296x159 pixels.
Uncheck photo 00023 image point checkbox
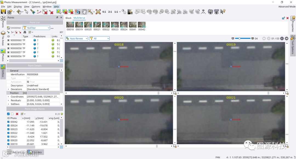[8, 129]
